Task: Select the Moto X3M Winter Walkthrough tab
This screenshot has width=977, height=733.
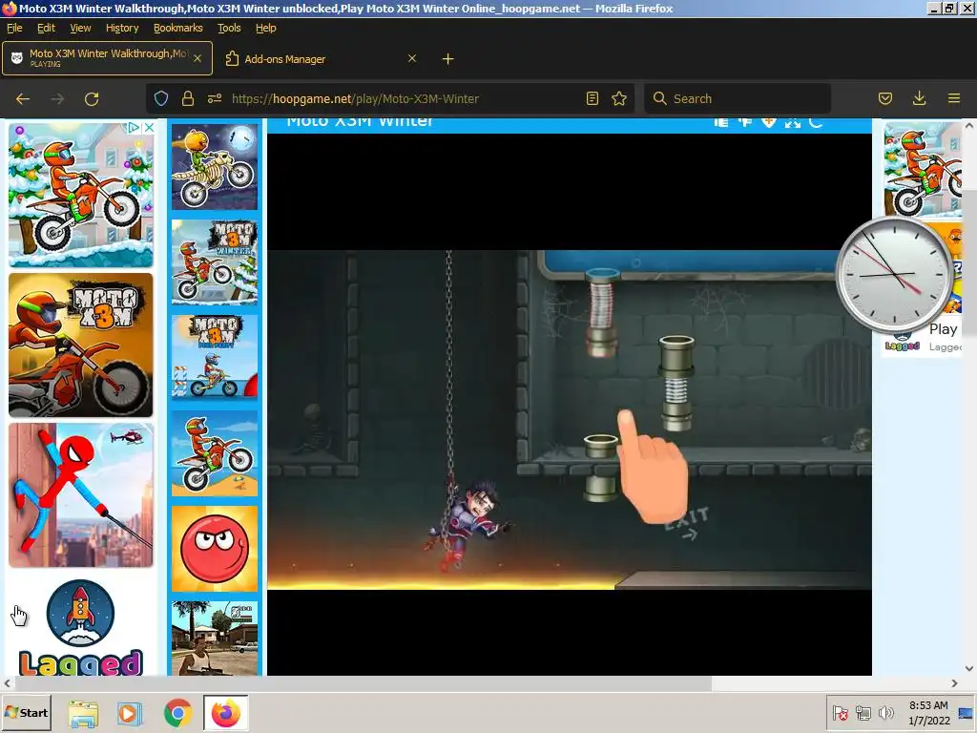Action: [x=107, y=58]
